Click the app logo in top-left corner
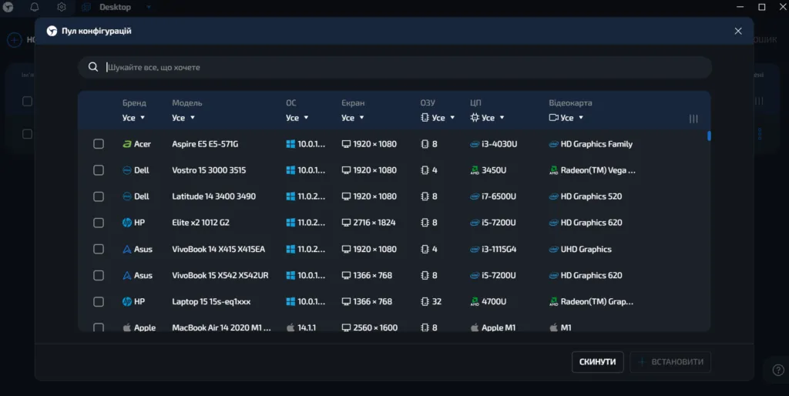Screen dimensions: 789x396 (x=8, y=7)
